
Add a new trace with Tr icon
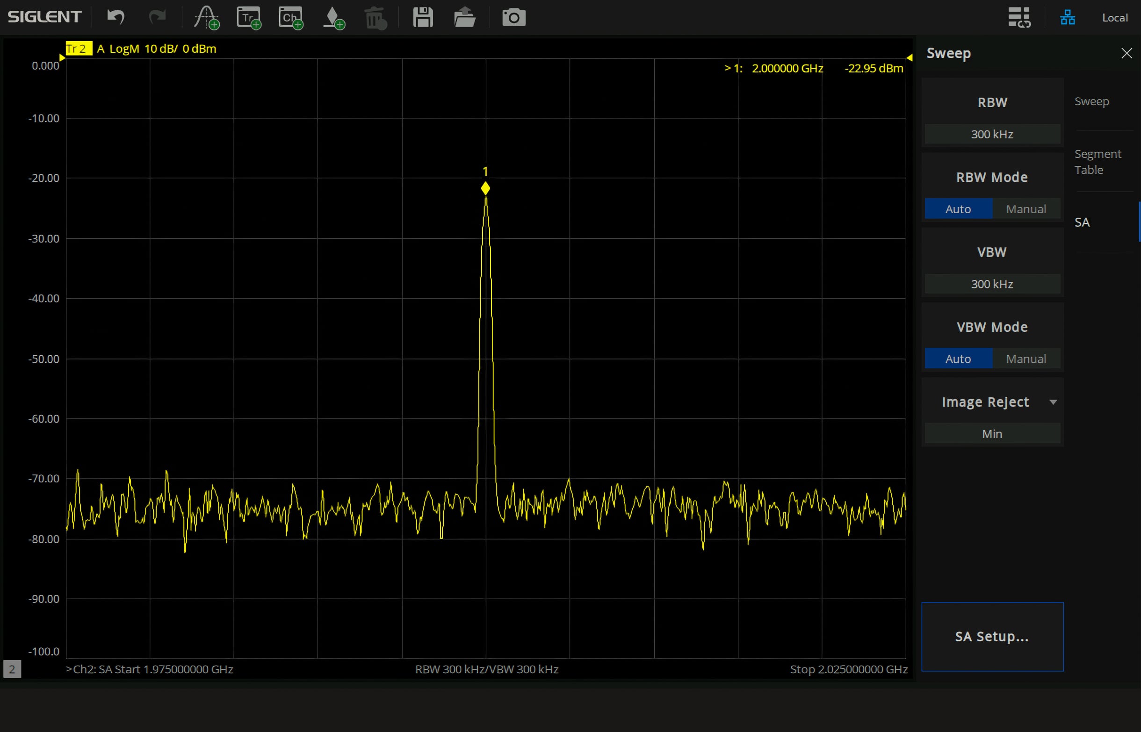(x=249, y=18)
